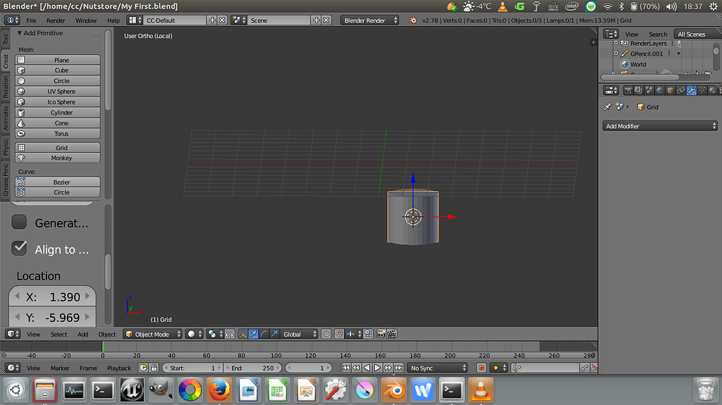
Task: Toggle proportional editing
Action: (x=326, y=334)
